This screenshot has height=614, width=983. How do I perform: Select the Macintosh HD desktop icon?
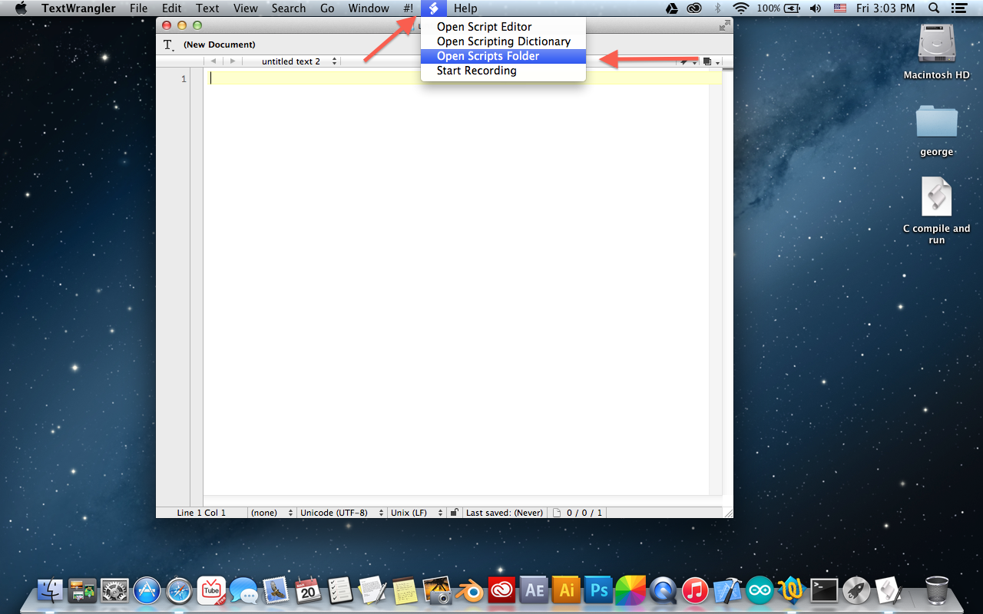pyautogui.click(x=937, y=51)
